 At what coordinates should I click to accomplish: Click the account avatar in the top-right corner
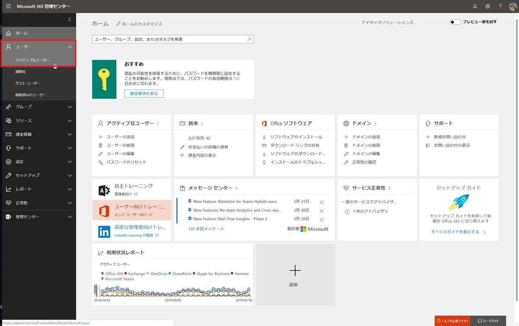tap(513, 6)
